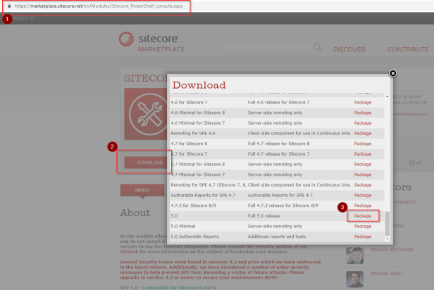Click the search magnifier icon
Screen dimensions: 434x290
click(317, 48)
